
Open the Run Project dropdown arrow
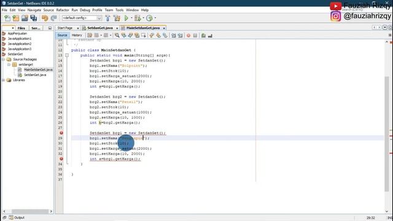[x=131, y=18]
